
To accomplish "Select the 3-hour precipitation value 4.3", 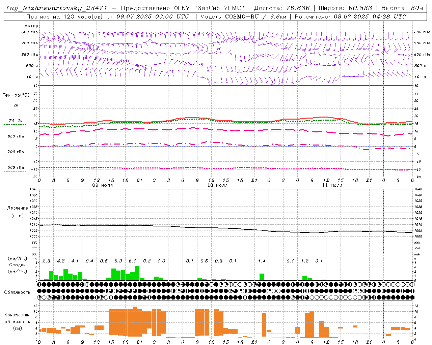I will point(61,261).
